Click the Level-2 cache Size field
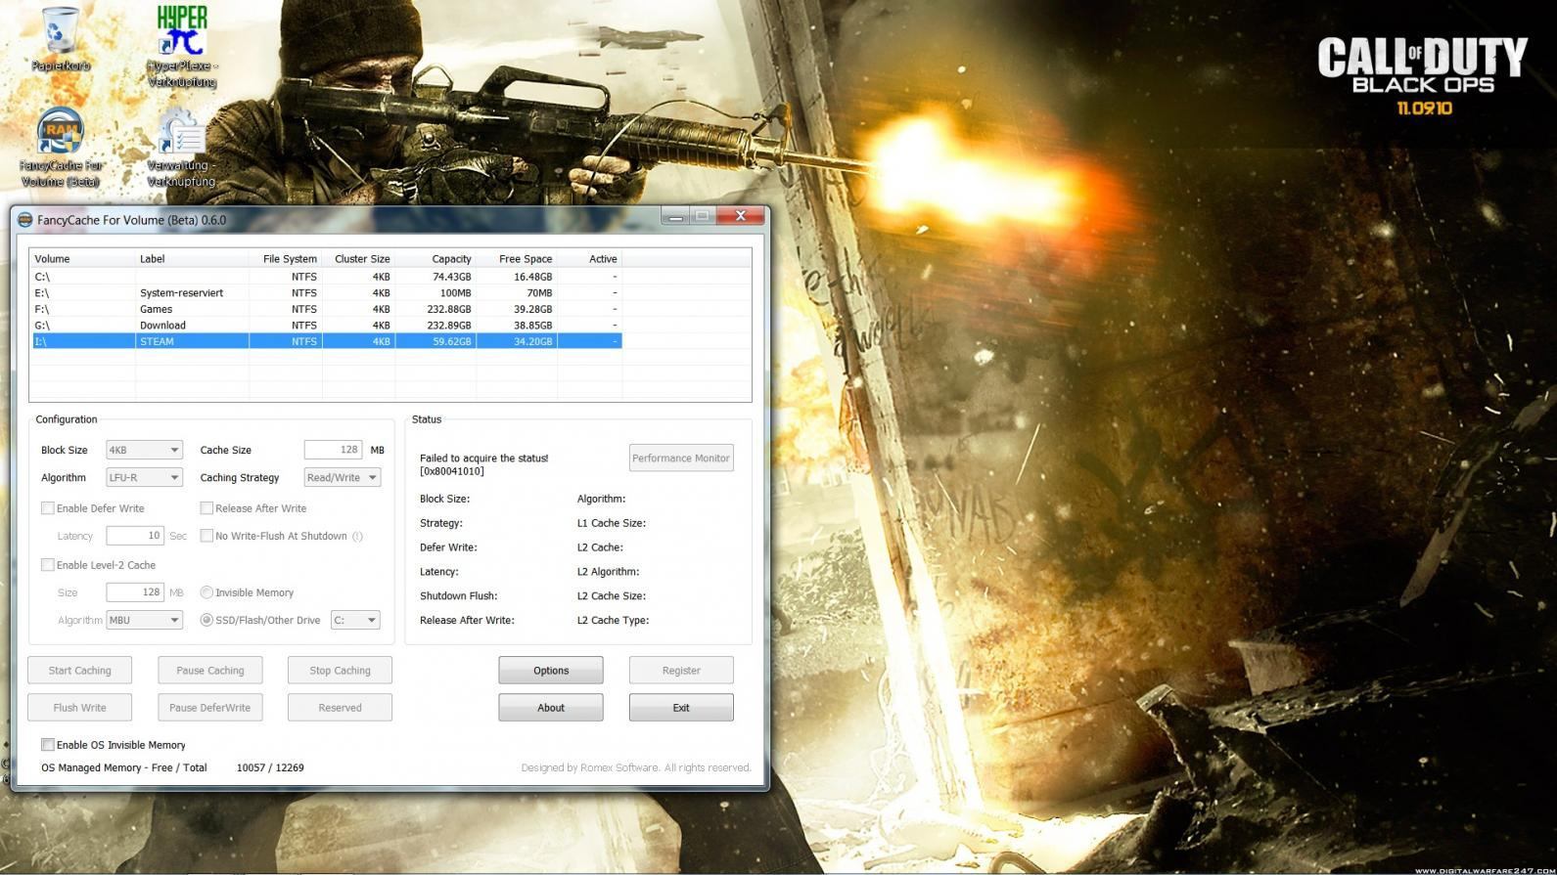The width and height of the screenshot is (1557, 875). tap(135, 592)
